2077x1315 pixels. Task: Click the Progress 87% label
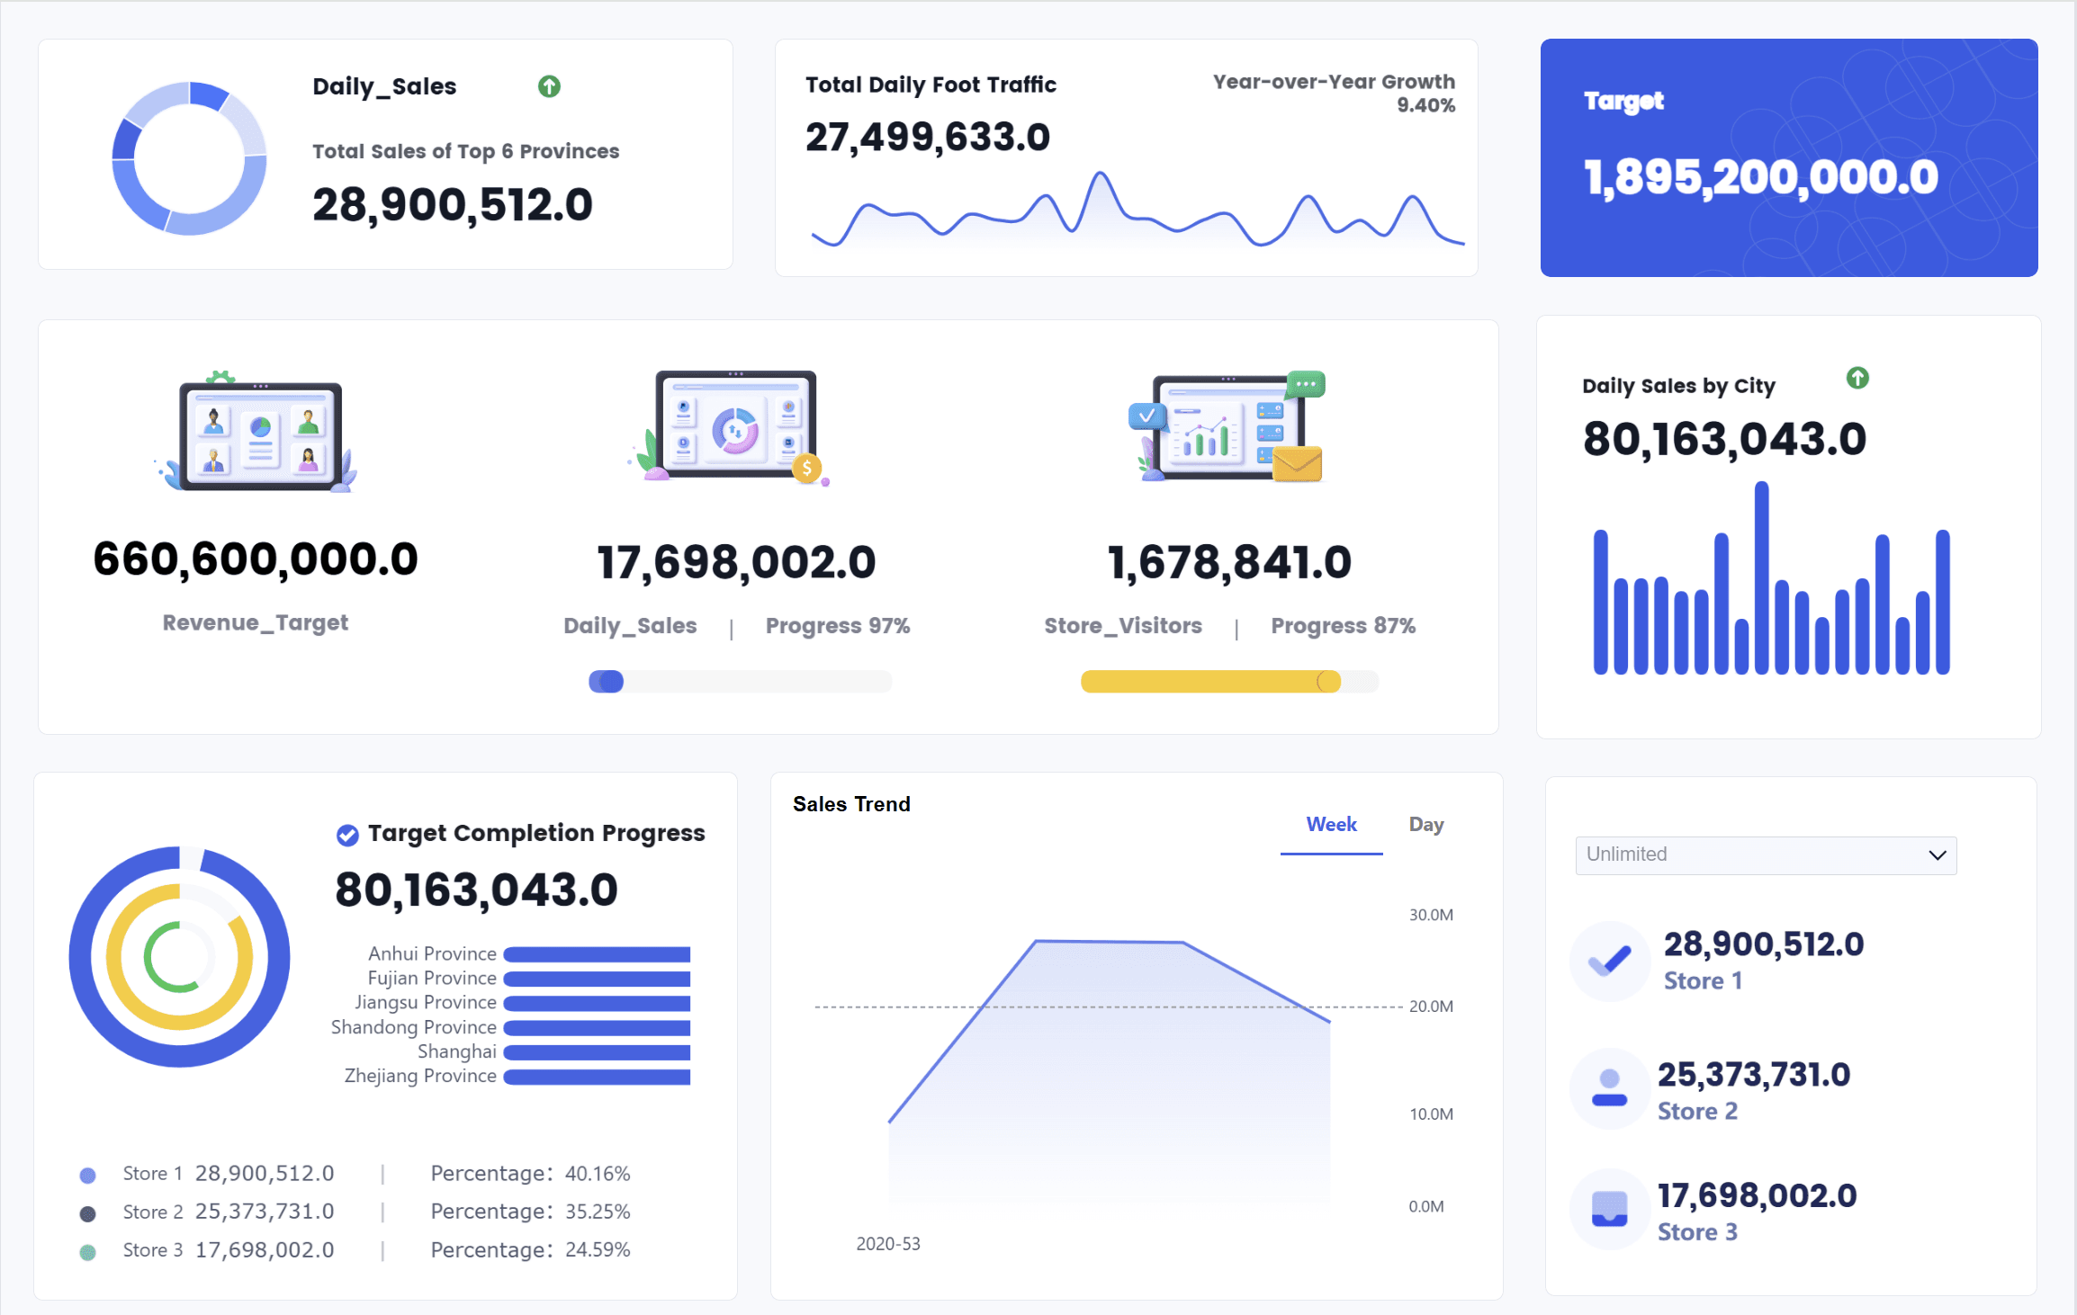pyautogui.click(x=1343, y=626)
